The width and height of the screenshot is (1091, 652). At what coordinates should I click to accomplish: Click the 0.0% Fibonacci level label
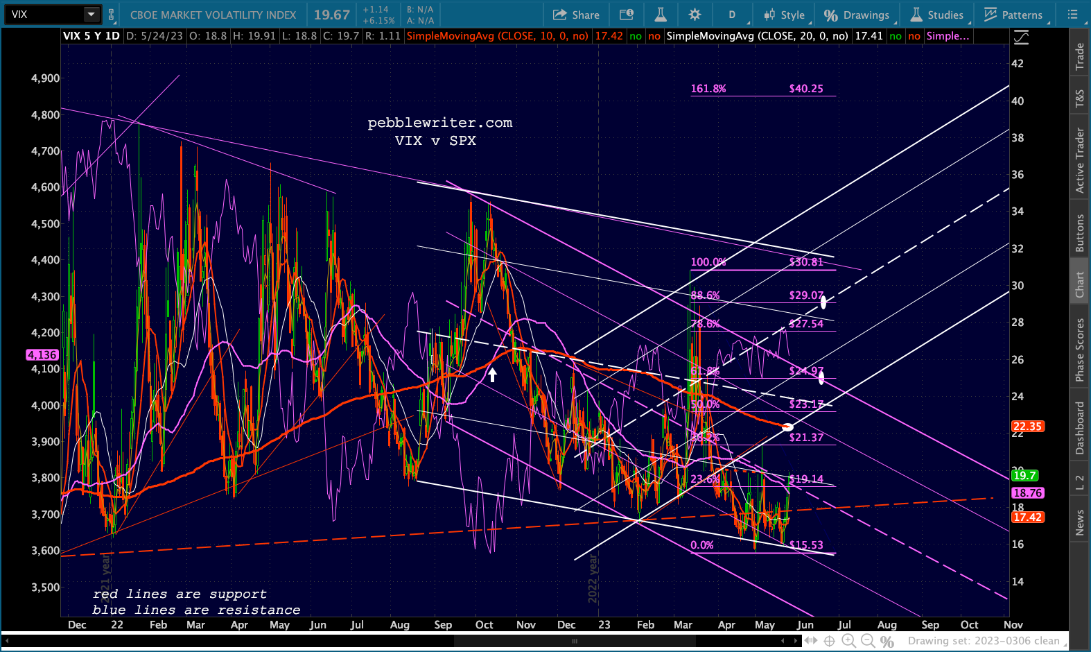pos(702,545)
